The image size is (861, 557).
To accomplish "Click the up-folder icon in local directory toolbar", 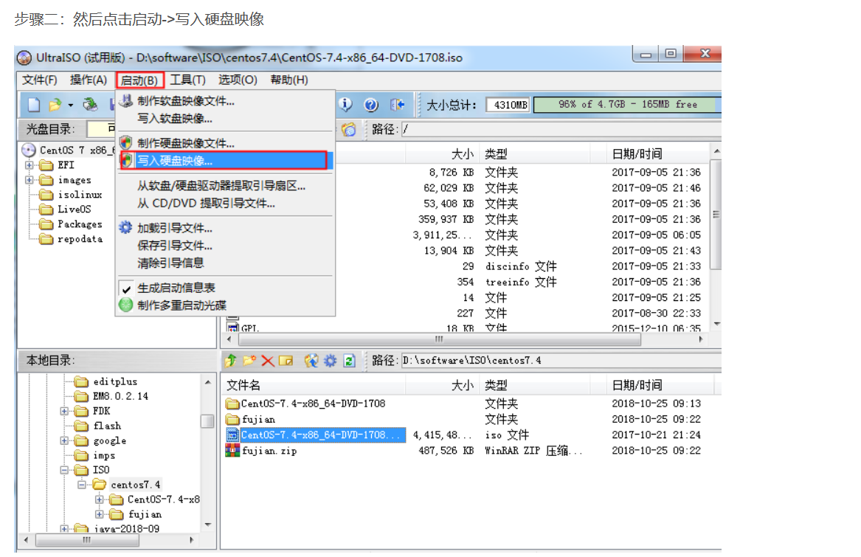I will (x=231, y=361).
